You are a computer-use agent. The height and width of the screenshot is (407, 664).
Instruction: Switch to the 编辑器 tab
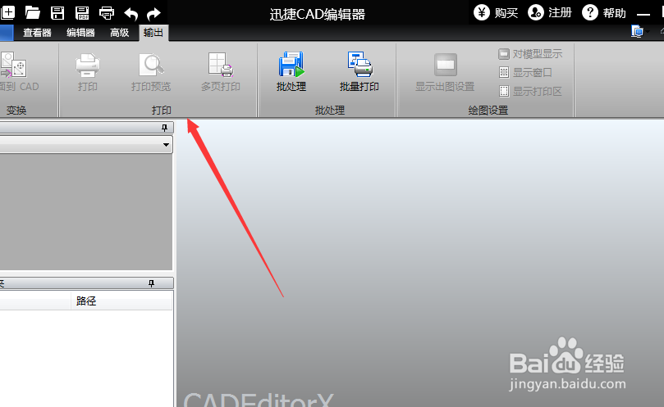pos(80,33)
